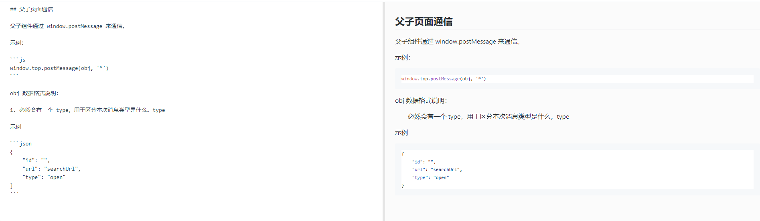Image resolution: width=760 pixels, height=221 pixels.
Task: Click the editor line '父子组件通过 window.postMessage 来通信。'
Action: point(68,26)
